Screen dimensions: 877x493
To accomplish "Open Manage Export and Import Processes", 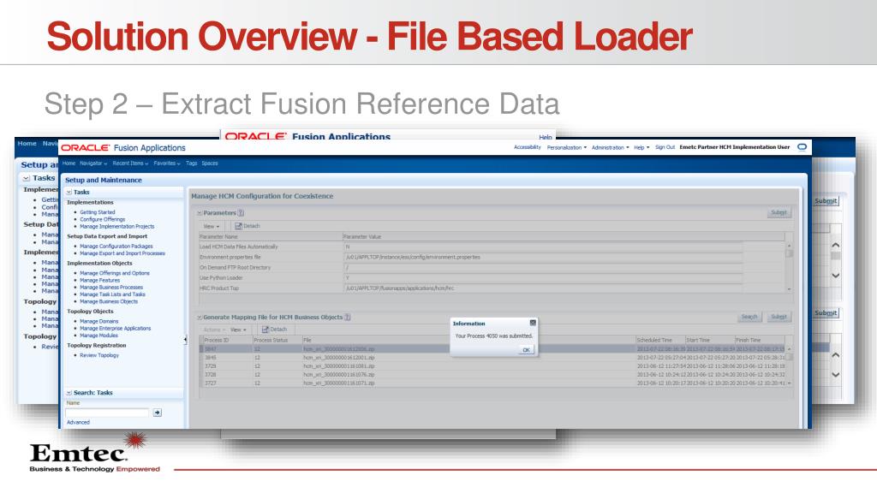I will pos(122,253).
